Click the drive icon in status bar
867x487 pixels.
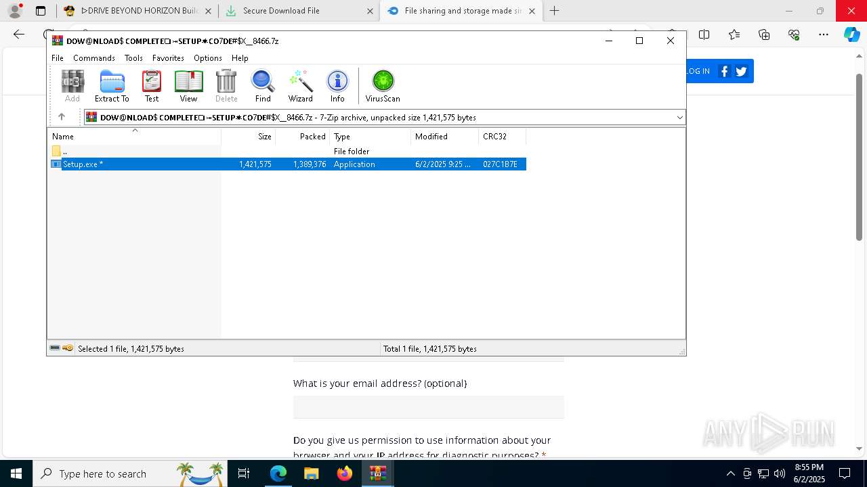point(55,348)
